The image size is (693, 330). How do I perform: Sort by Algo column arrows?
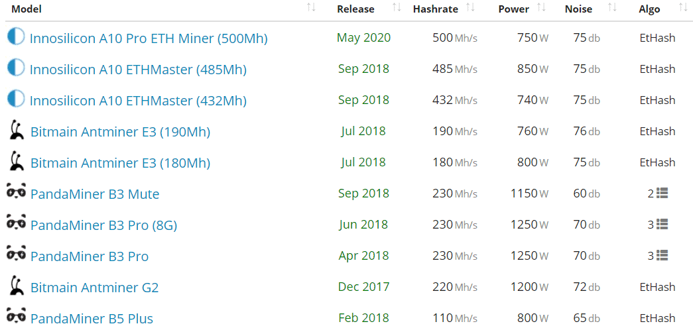pos(683,8)
